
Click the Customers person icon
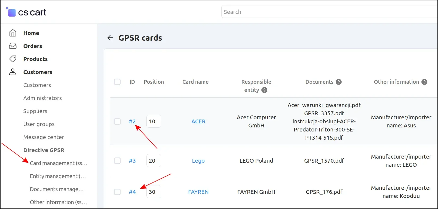[x=13, y=72]
